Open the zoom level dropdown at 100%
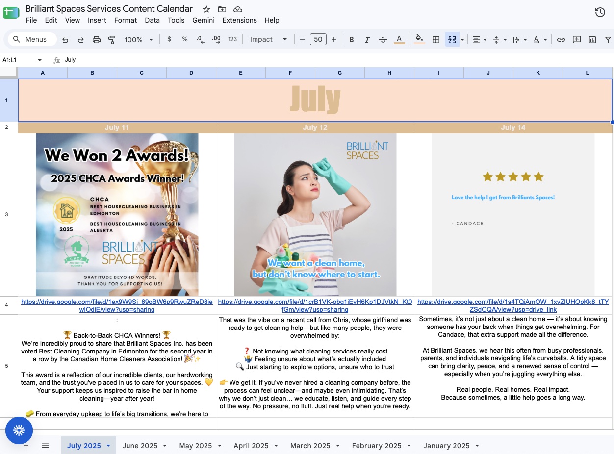 click(x=138, y=40)
